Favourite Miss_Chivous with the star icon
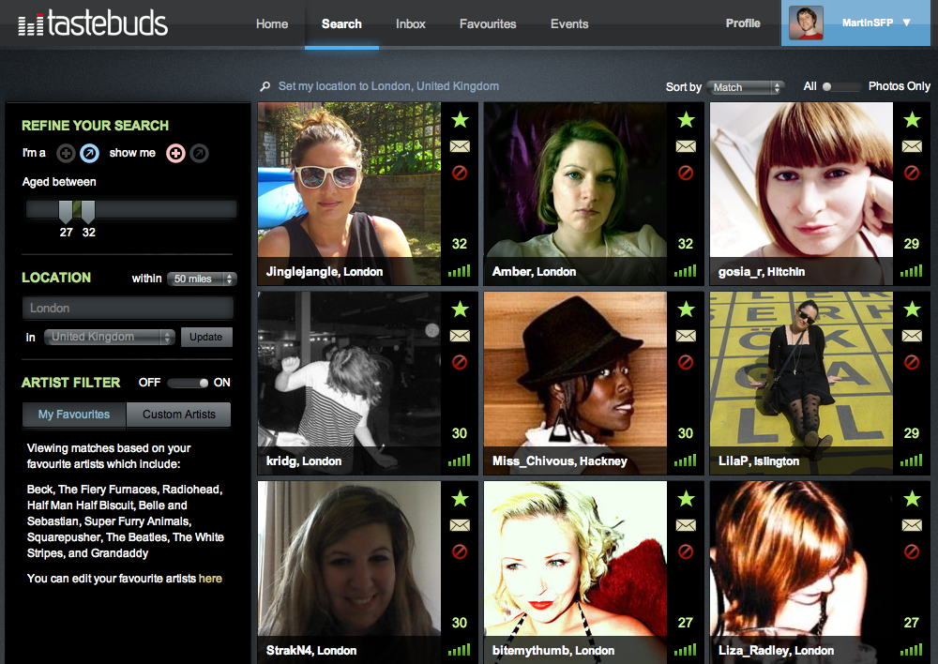The width and height of the screenshot is (938, 664). 687,309
